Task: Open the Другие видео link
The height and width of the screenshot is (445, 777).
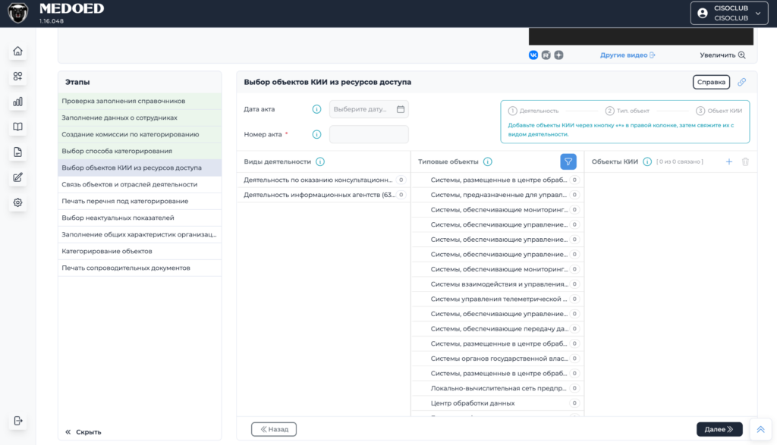Action: (x=628, y=55)
